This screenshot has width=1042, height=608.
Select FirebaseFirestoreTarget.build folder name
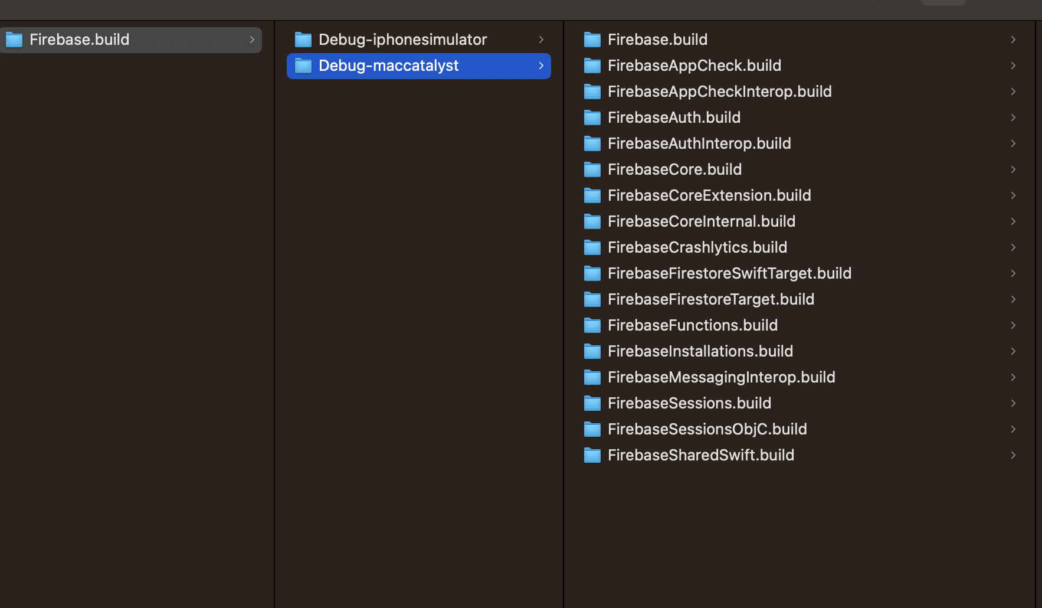point(711,299)
